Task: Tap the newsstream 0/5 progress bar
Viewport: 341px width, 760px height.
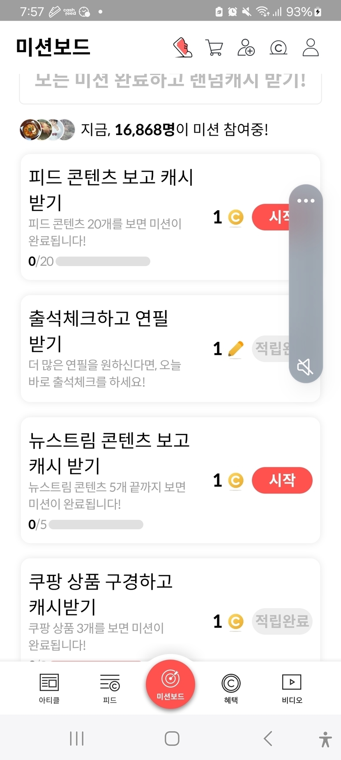Action: (96, 524)
